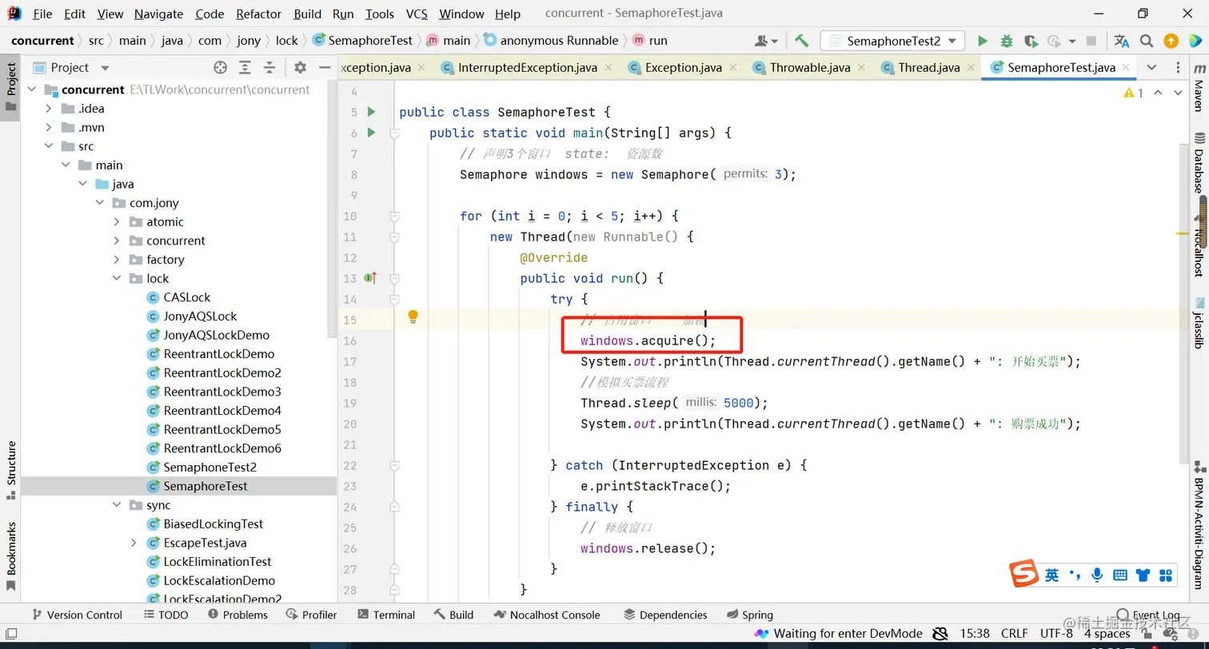
Task: Show the hidden editor tabs dropdown arrow
Action: [1151, 67]
